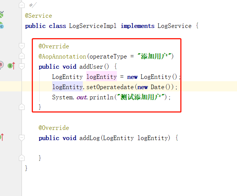This screenshot has width=237, height=196.
Task: Click the Spring bean gutter icon beside @Service
Action: (x=2, y=14)
